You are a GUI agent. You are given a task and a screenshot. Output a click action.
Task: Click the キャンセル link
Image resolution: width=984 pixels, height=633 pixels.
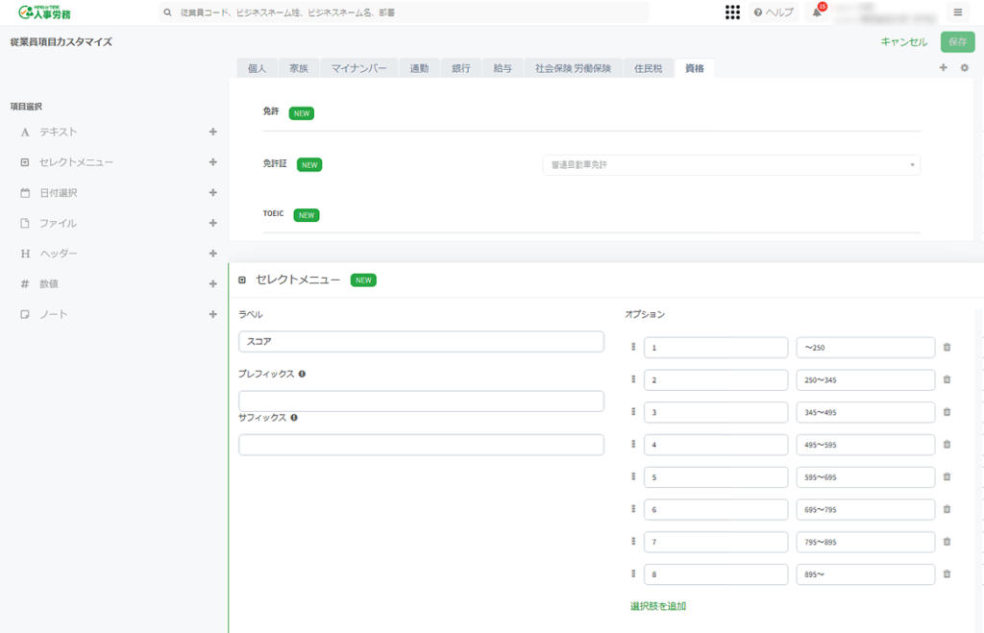pos(903,41)
